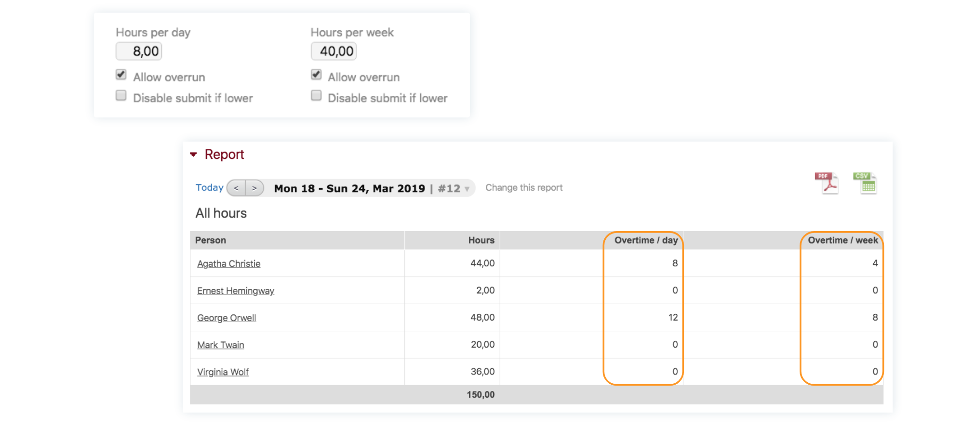
Task: Enable Disable submit if lower for day
Action: [x=121, y=96]
